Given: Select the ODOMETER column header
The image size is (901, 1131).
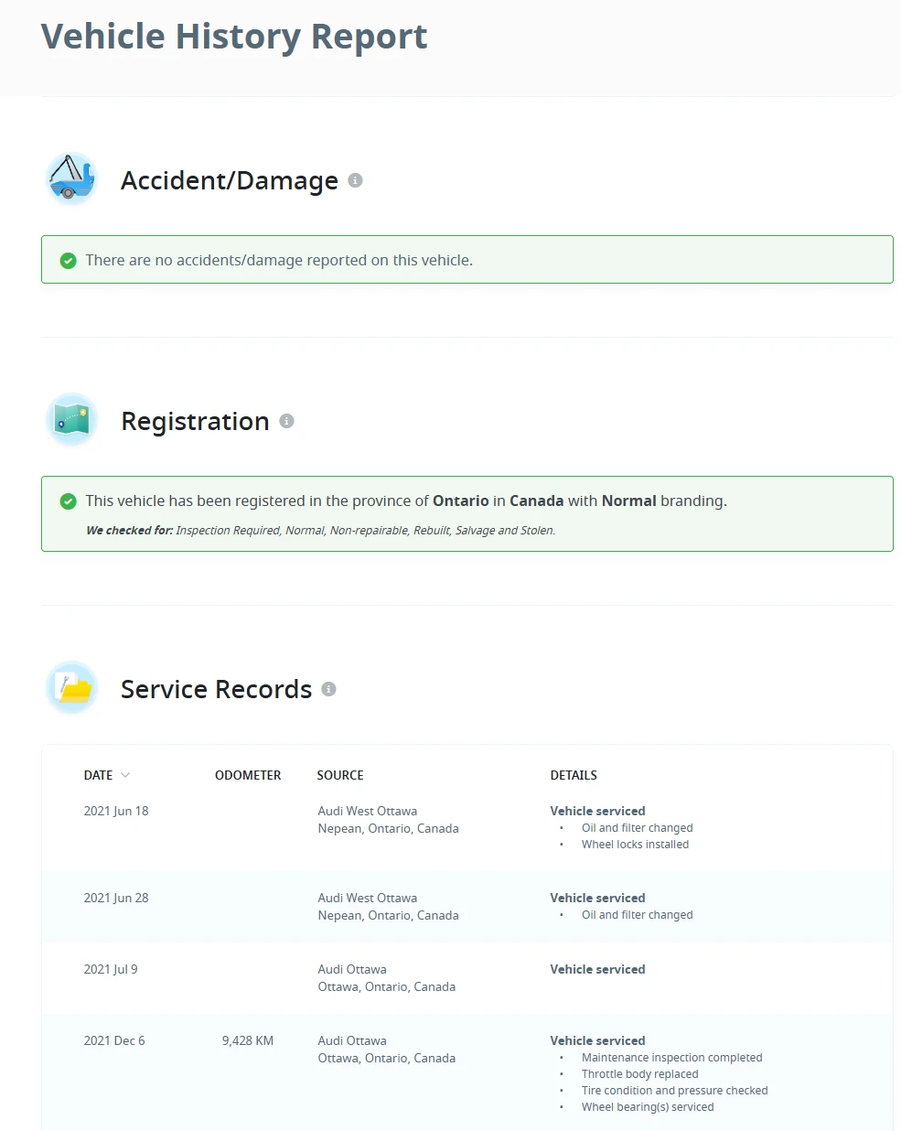Looking at the screenshot, I should (248, 775).
